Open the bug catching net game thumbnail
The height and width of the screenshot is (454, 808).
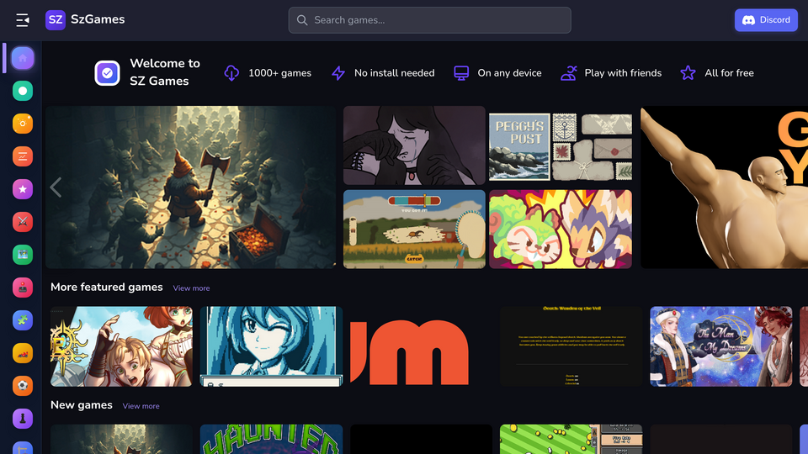(414, 229)
